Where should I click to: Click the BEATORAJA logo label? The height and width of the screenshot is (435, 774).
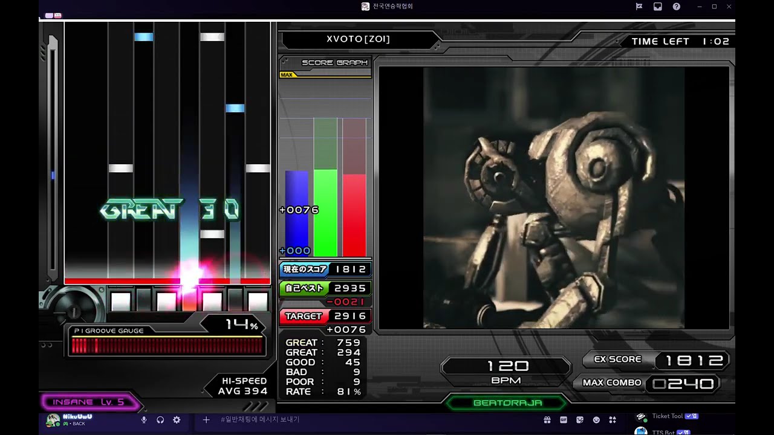pyautogui.click(x=507, y=402)
